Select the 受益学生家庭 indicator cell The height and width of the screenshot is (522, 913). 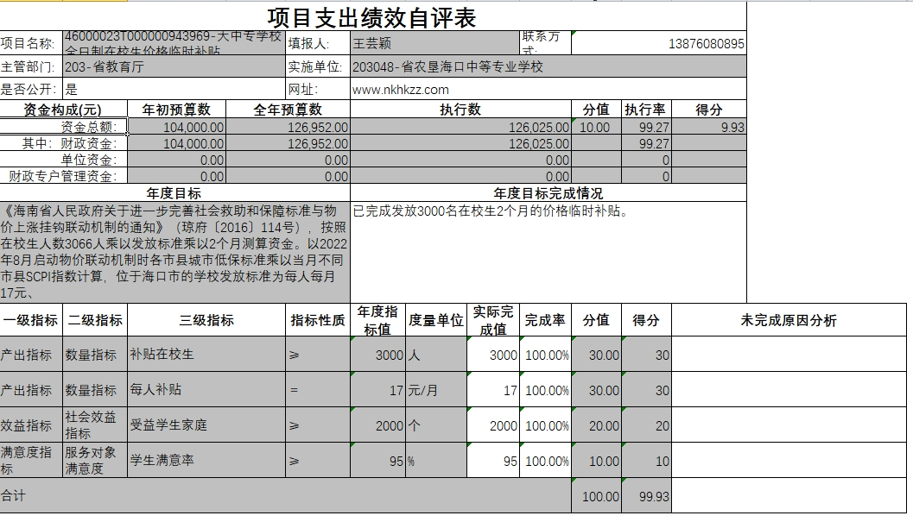tap(206, 425)
